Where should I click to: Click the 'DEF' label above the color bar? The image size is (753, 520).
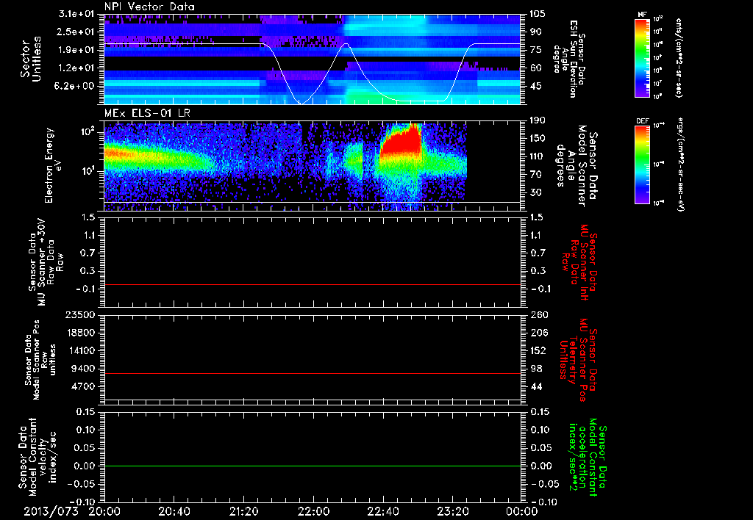point(643,121)
